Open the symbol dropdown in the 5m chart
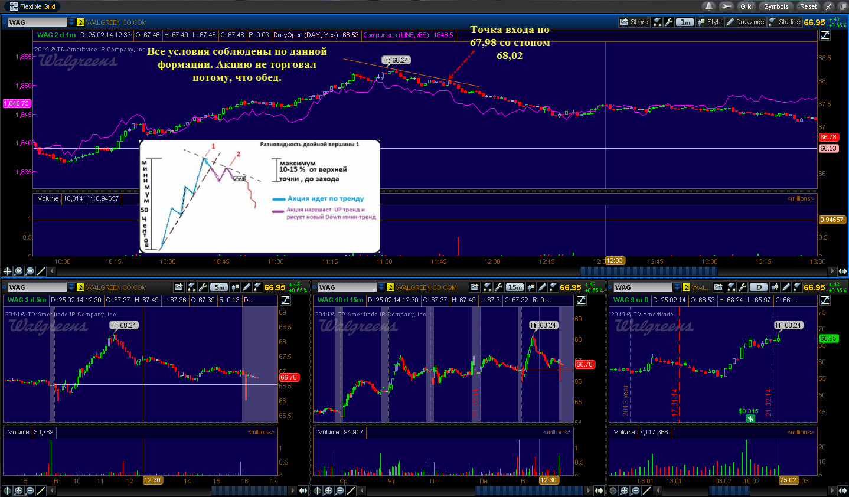This screenshot has width=849, height=497. point(71,287)
